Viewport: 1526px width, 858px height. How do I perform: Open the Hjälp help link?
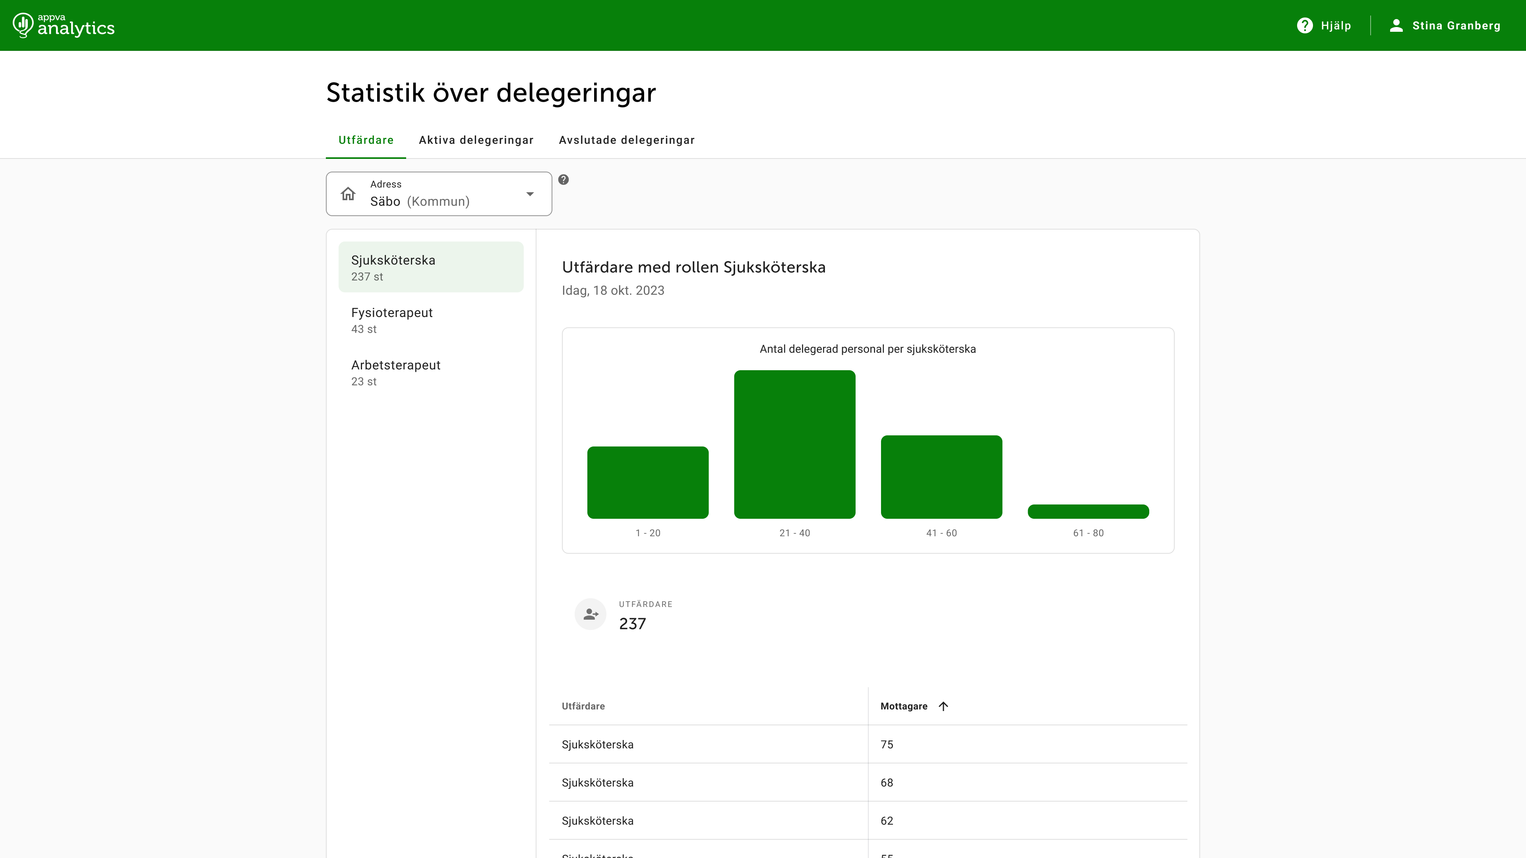(1324, 25)
